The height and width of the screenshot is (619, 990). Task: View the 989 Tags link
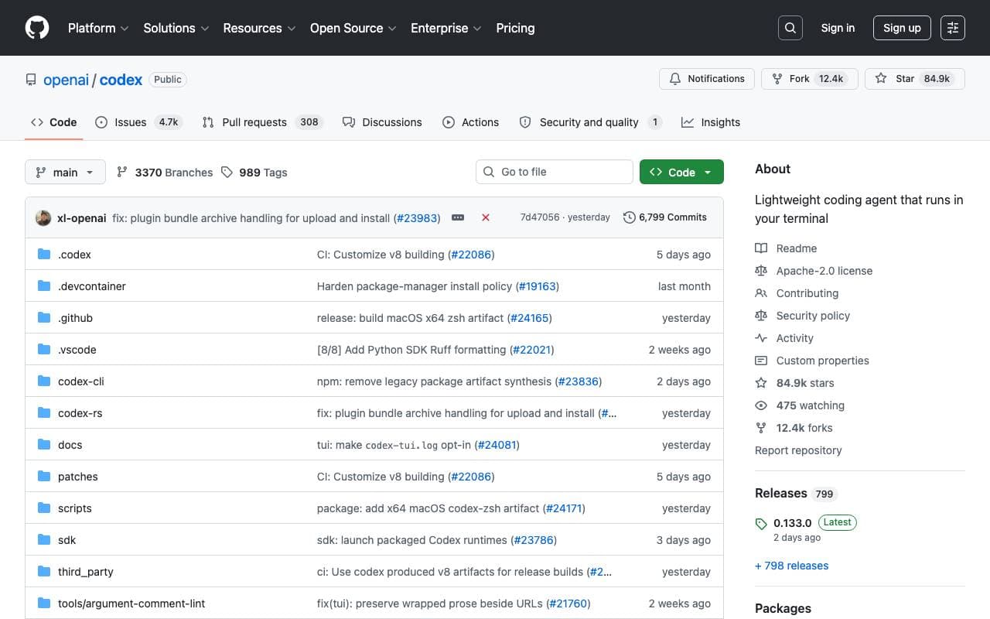point(254,173)
